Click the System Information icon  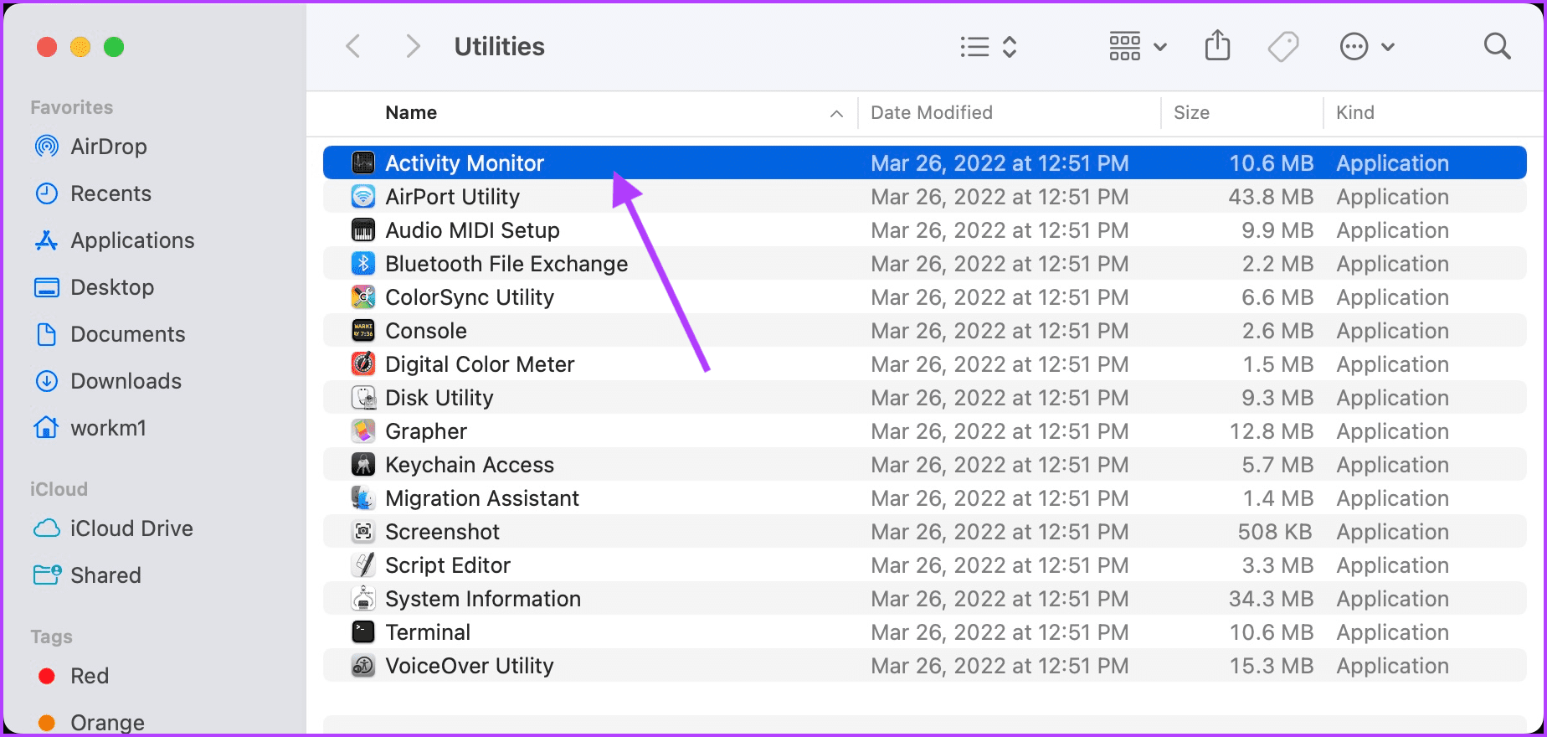point(363,598)
